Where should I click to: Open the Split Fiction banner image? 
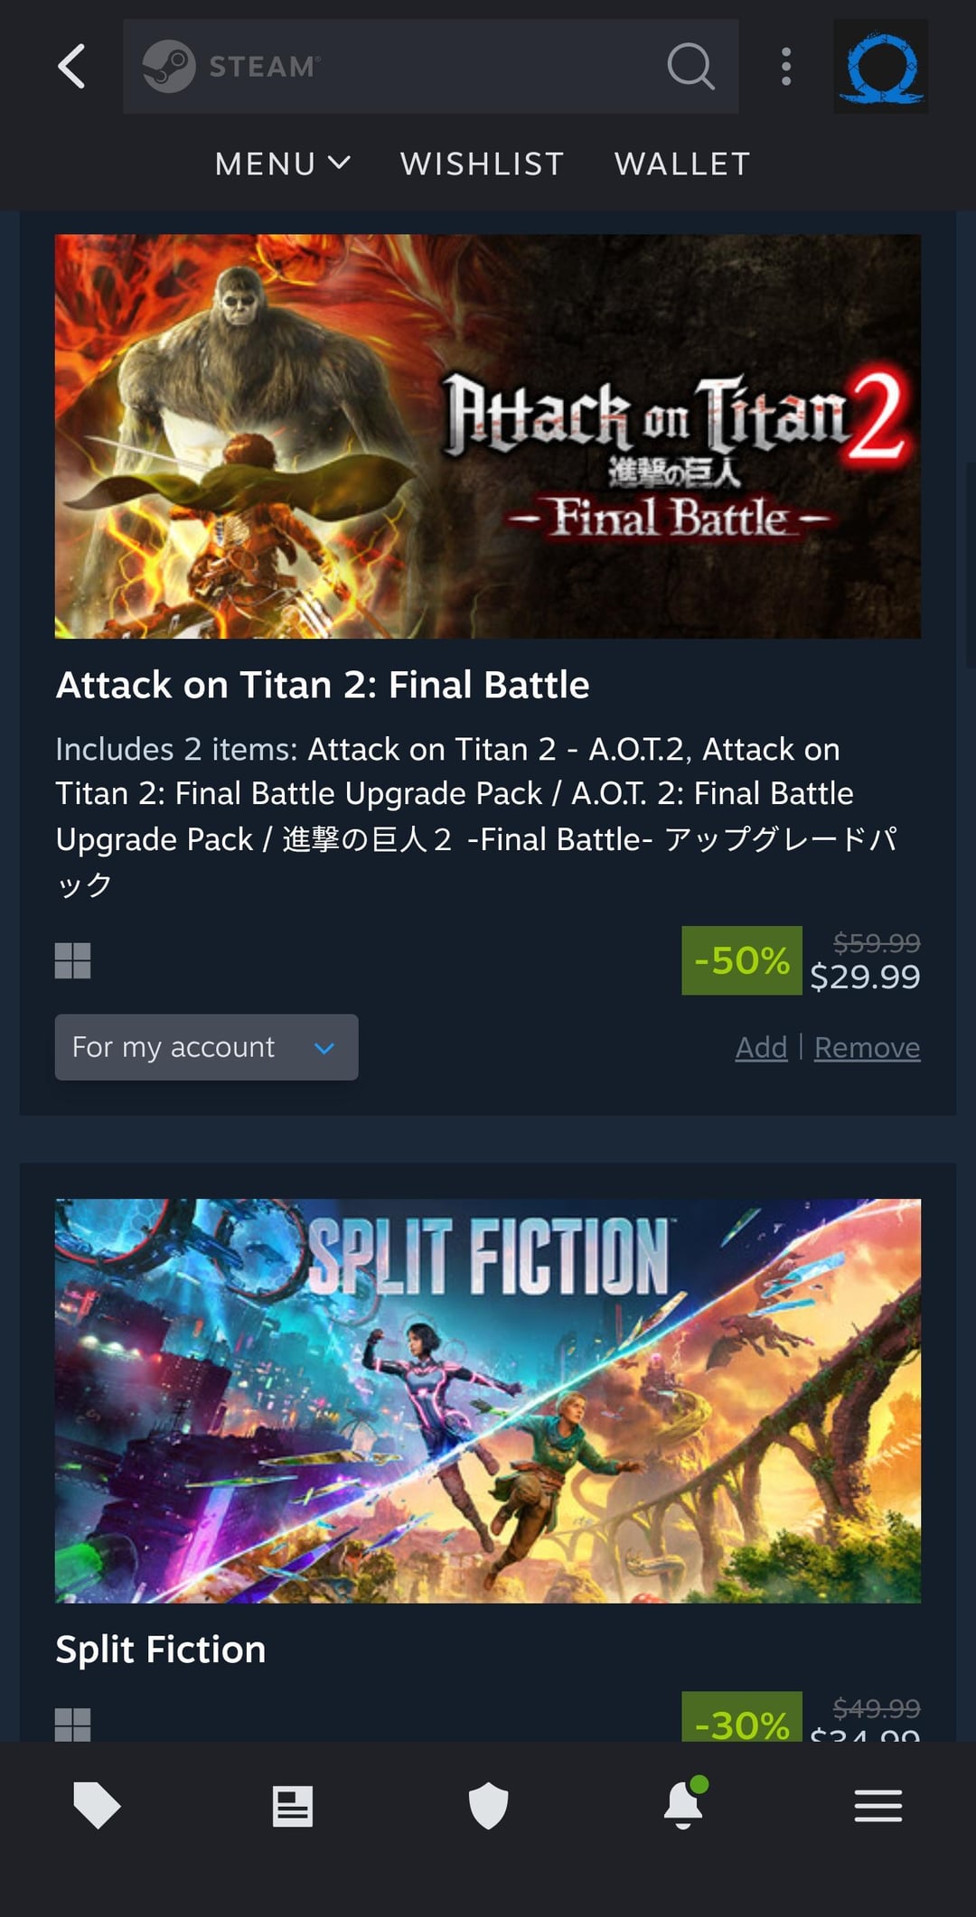tap(488, 1400)
